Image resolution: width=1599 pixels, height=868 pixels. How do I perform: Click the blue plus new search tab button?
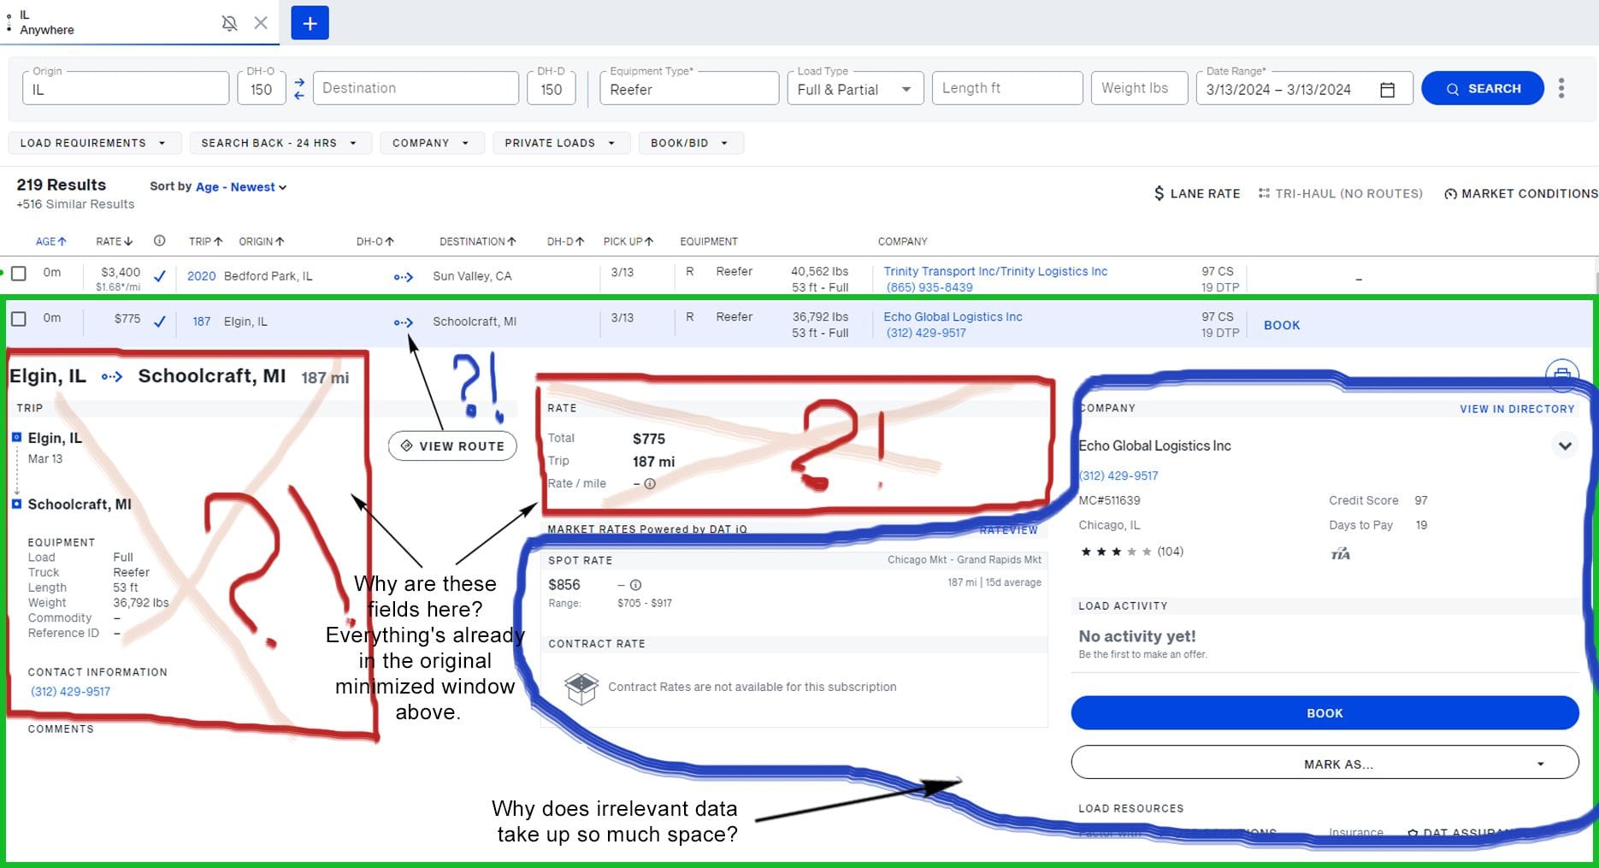tap(310, 23)
